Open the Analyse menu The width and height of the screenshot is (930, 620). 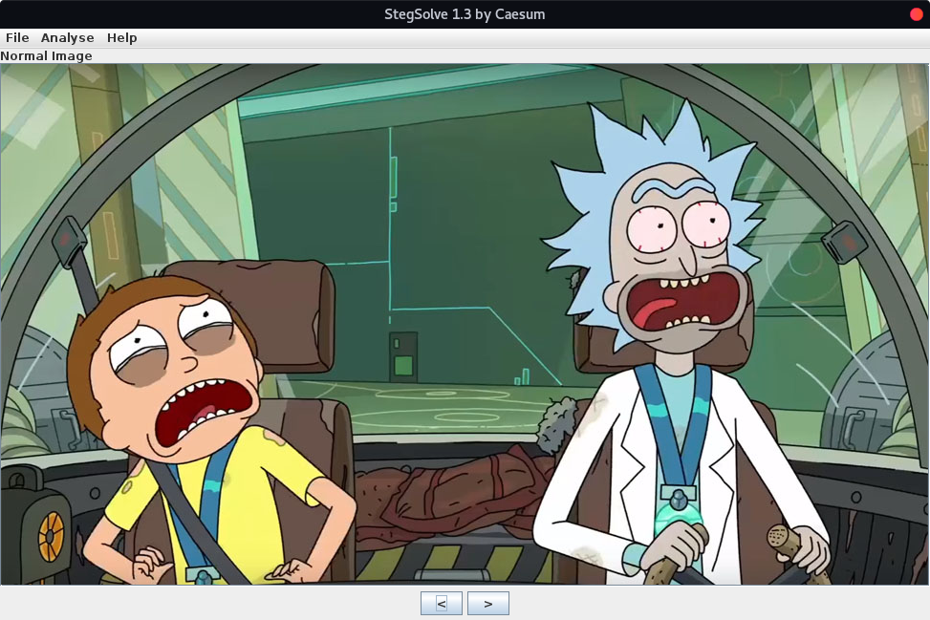[67, 38]
